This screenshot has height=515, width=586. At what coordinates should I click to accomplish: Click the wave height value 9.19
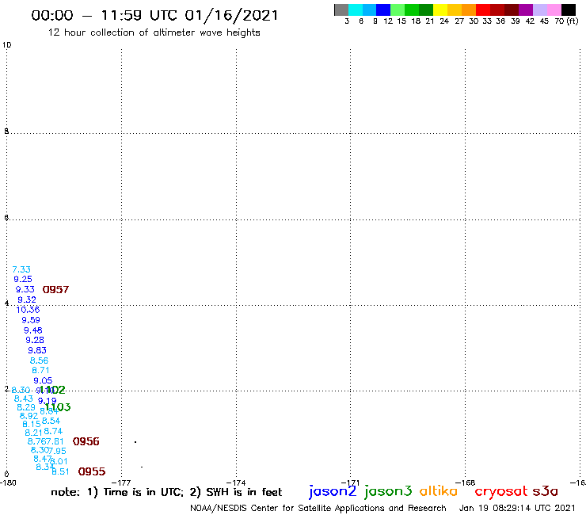[x=47, y=401]
